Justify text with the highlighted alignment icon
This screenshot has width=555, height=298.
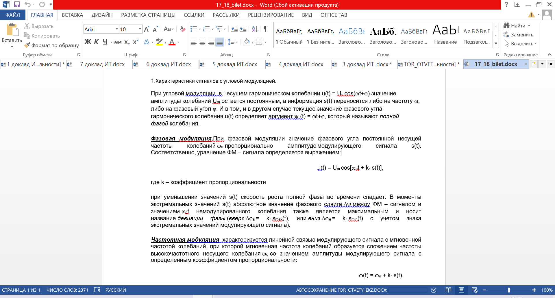(220, 42)
